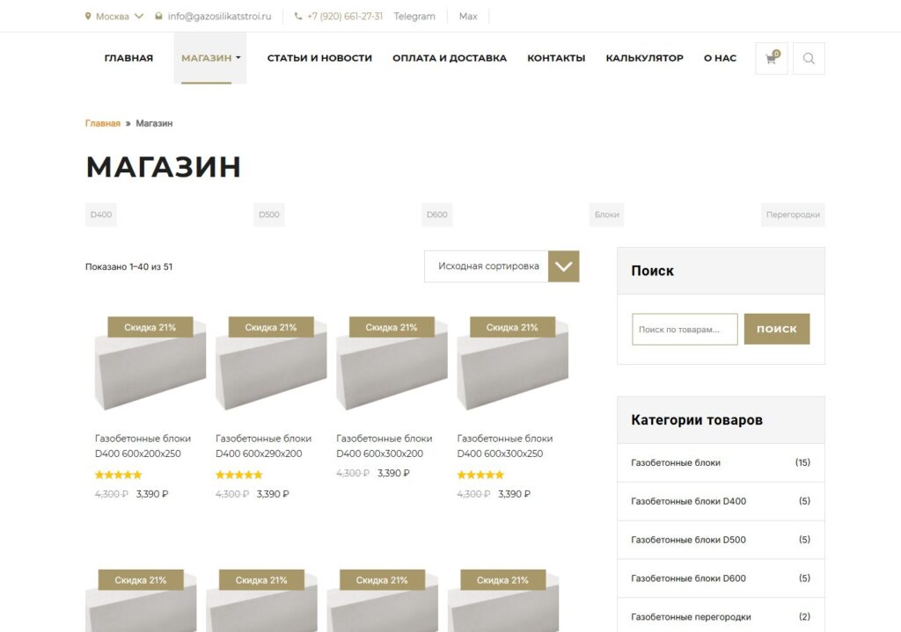
Task: Filter by D400 tag
Action: point(101,214)
